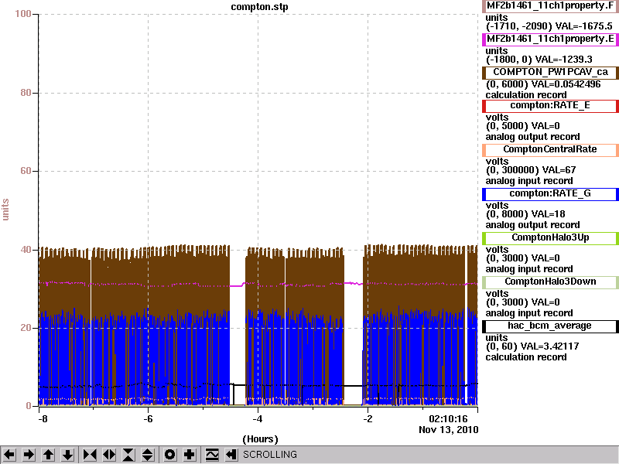
Task: Click the 100 tick label on the y-axis
Action: 23,14
